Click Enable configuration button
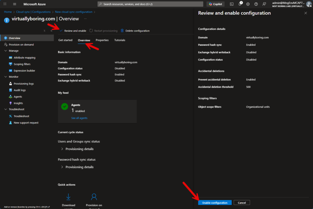Screen dimensions: 313x209 (215, 203)
